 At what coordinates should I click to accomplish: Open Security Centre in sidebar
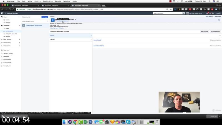[8, 53]
